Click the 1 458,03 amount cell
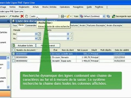This screenshot has height=98, width=131. point(83,61)
